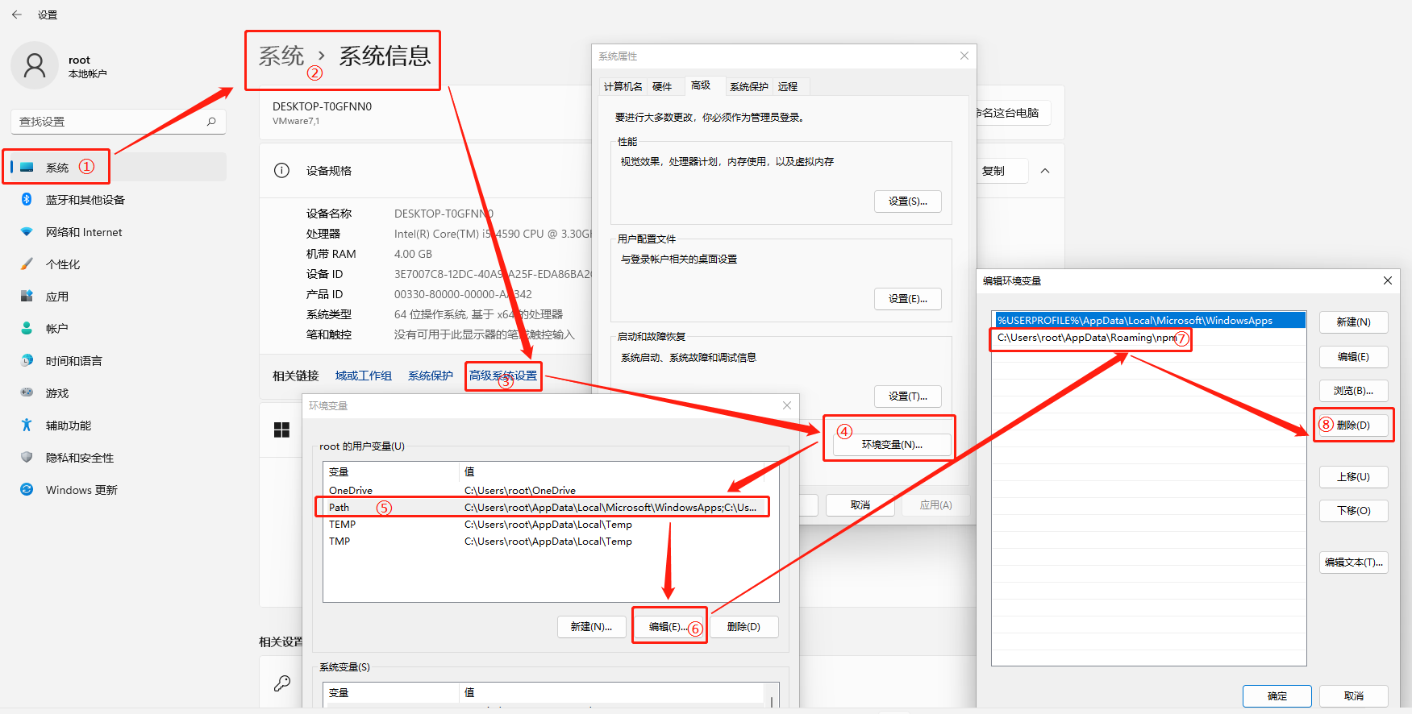Collapse the device specifications section chevron

click(1045, 171)
